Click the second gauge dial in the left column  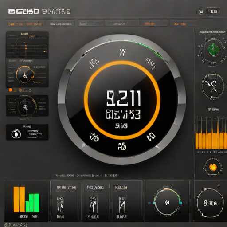coord(26,106)
